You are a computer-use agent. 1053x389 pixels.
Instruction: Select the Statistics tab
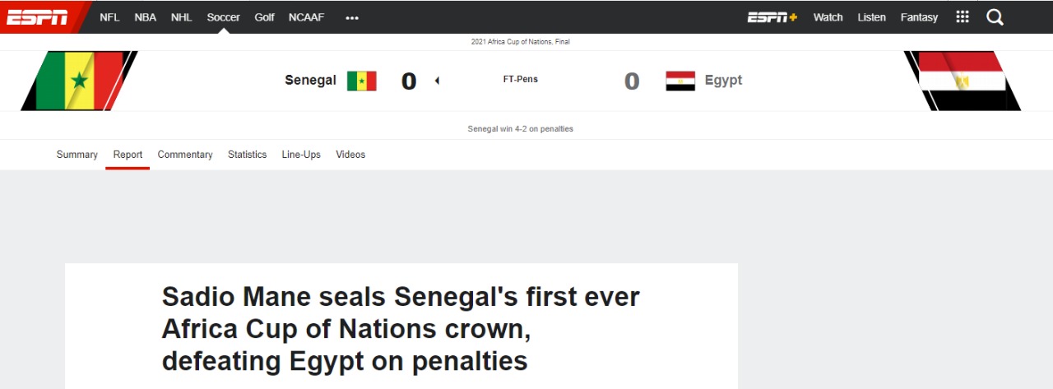(x=248, y=155)
